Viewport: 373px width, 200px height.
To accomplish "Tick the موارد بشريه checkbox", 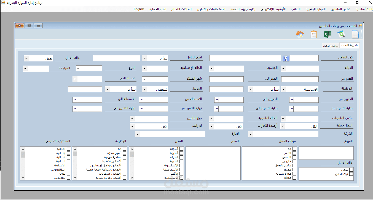I will pyautogui.click(x=294, y=174).
